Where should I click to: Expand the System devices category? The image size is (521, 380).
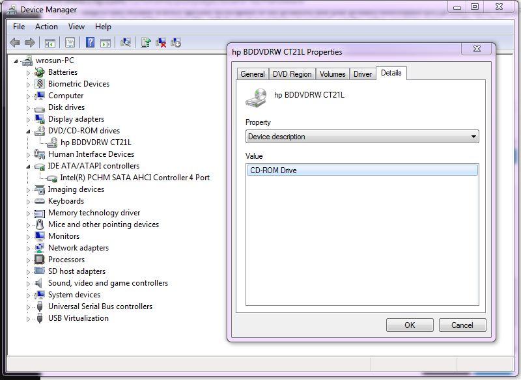(x=28, y=295)
